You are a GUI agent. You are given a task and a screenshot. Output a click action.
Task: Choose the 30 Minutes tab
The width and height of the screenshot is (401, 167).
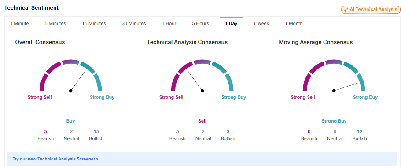pyautogui.click(x=134, y=23)
